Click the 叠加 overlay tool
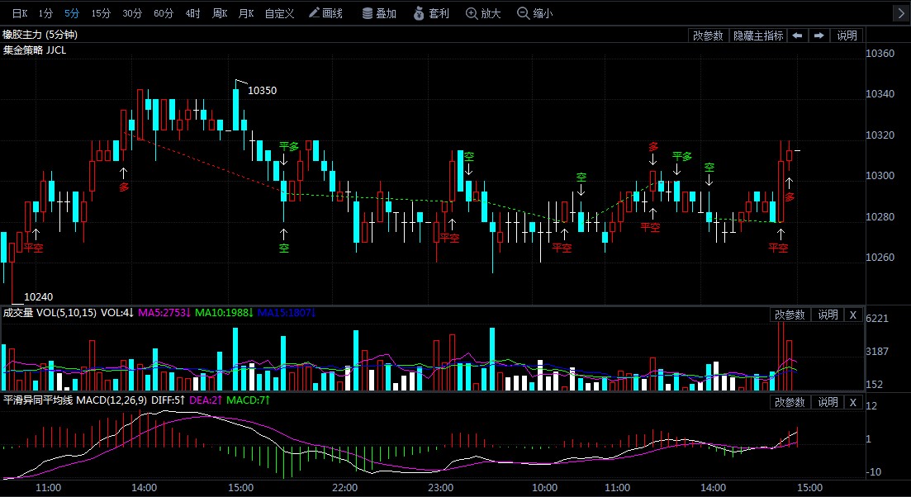Viewport: 911px width, 497px height. (x=379, y=13)
